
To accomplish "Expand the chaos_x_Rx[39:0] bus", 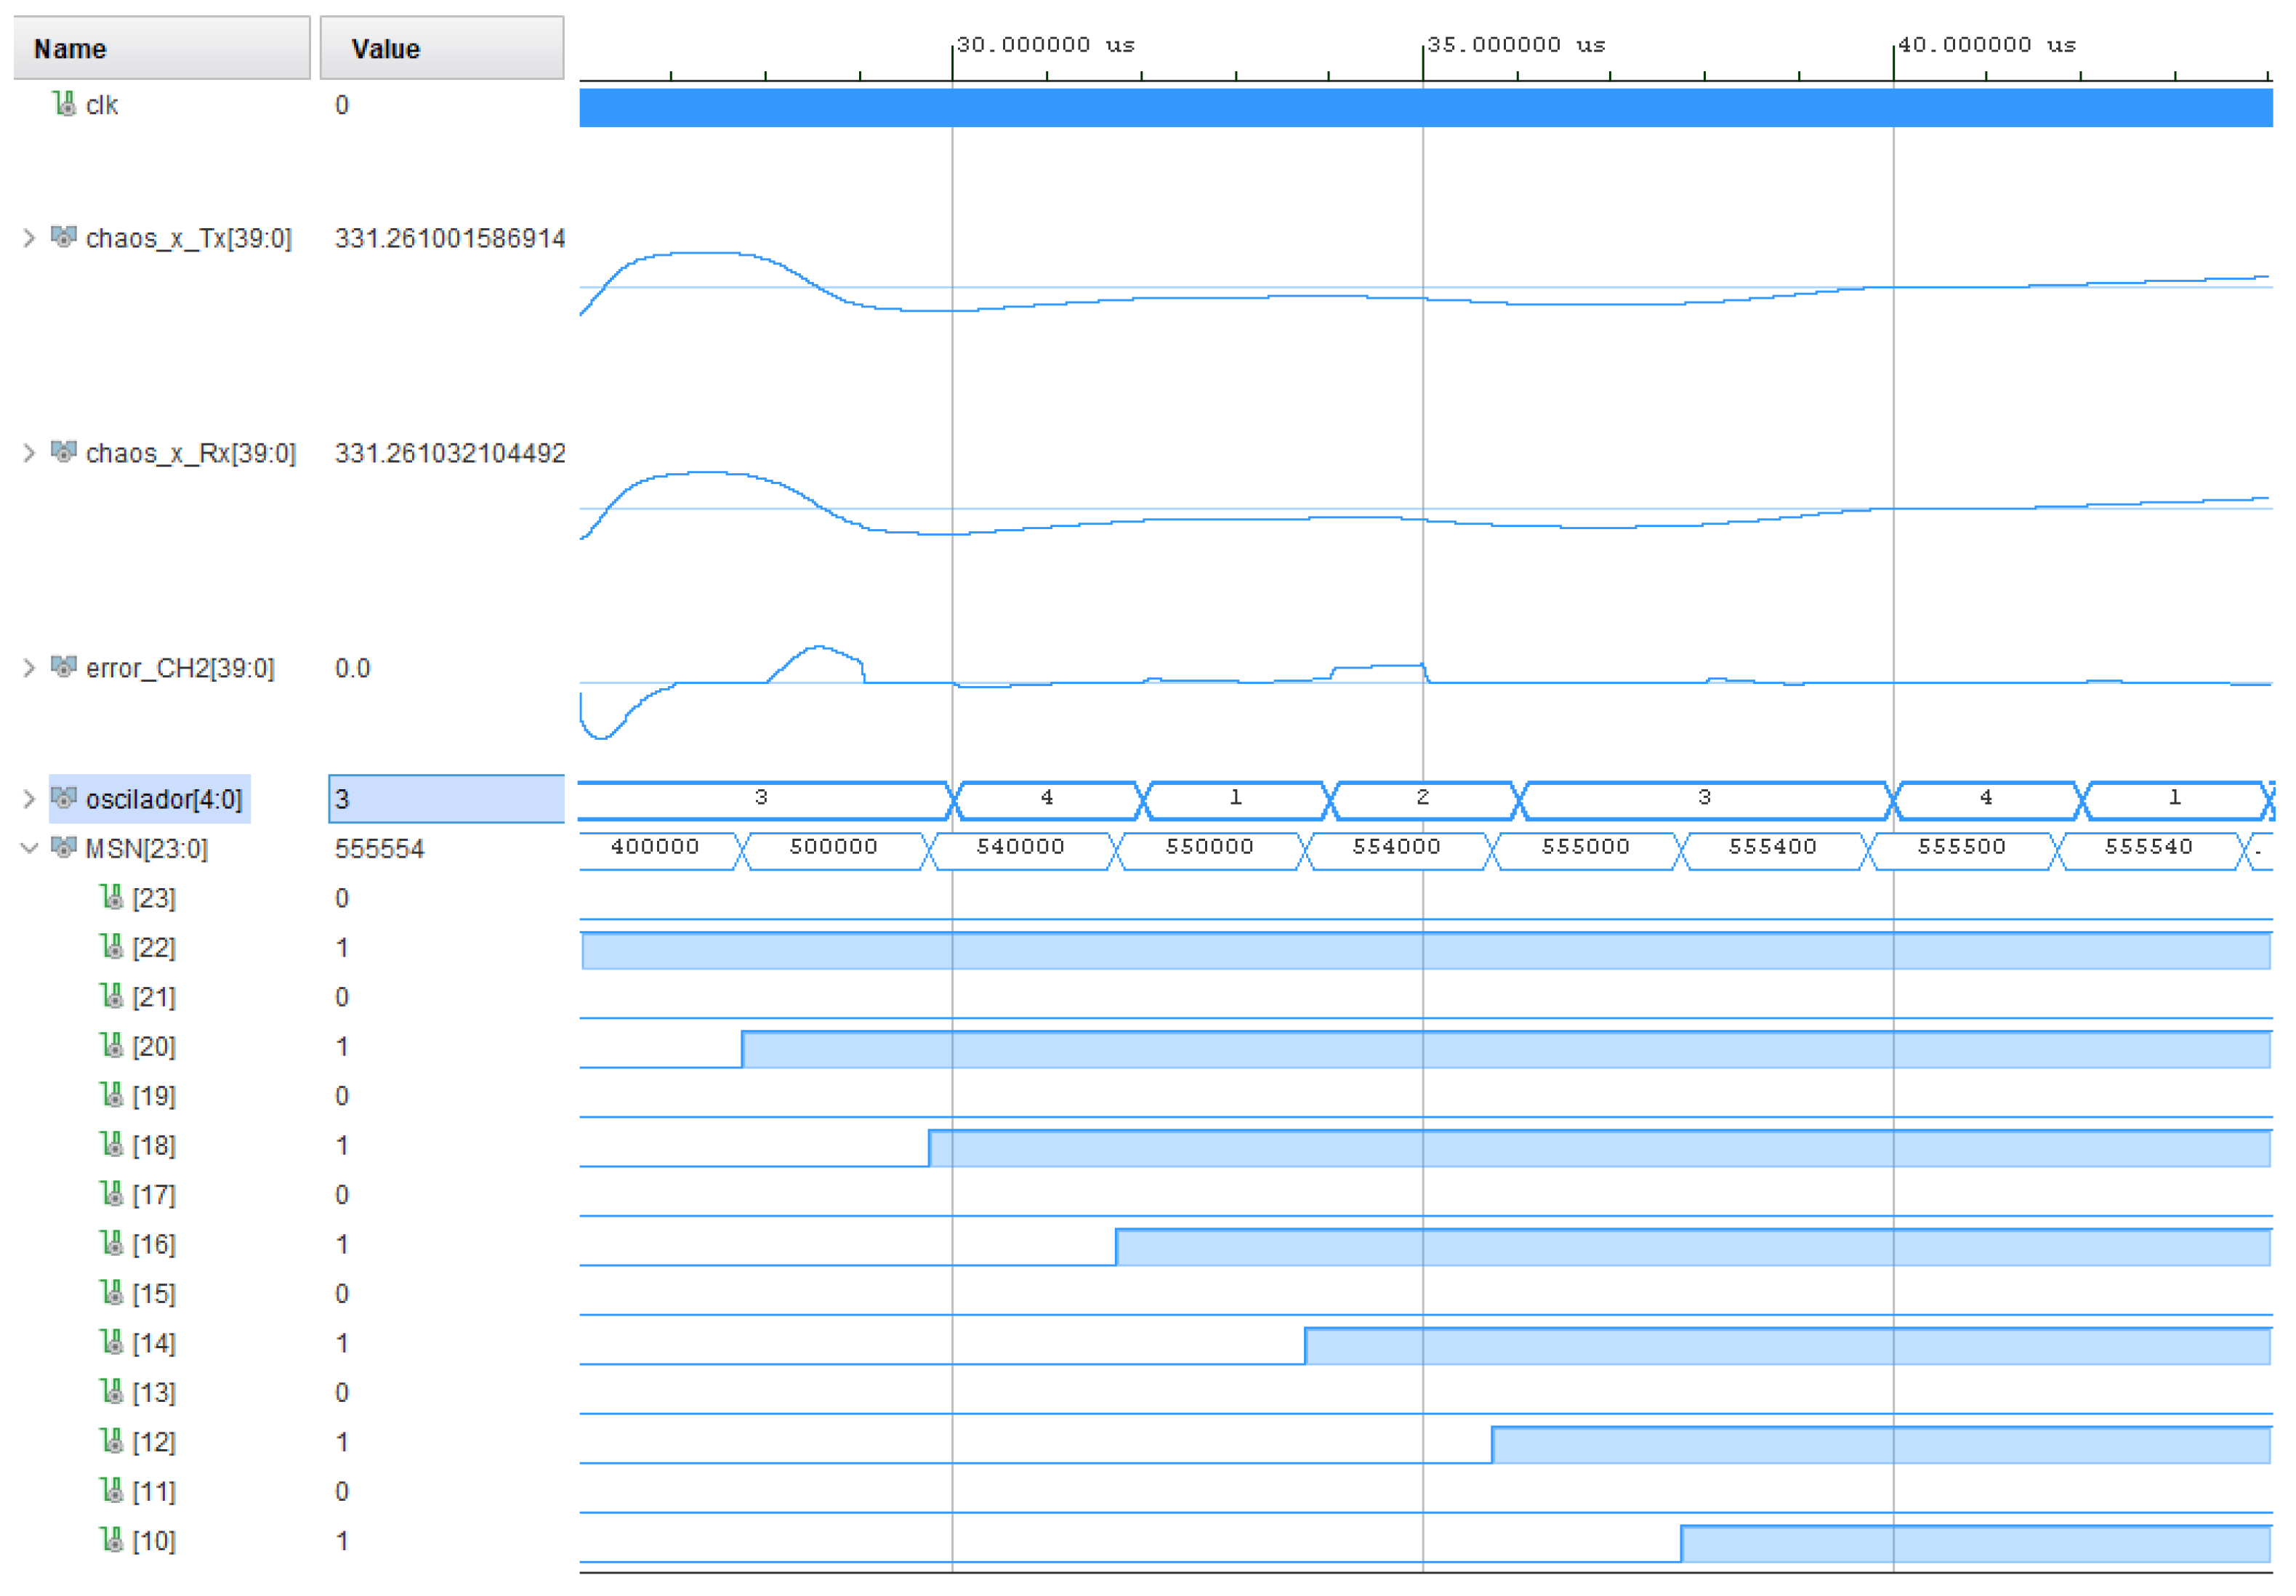I will [x=28, y=452].
